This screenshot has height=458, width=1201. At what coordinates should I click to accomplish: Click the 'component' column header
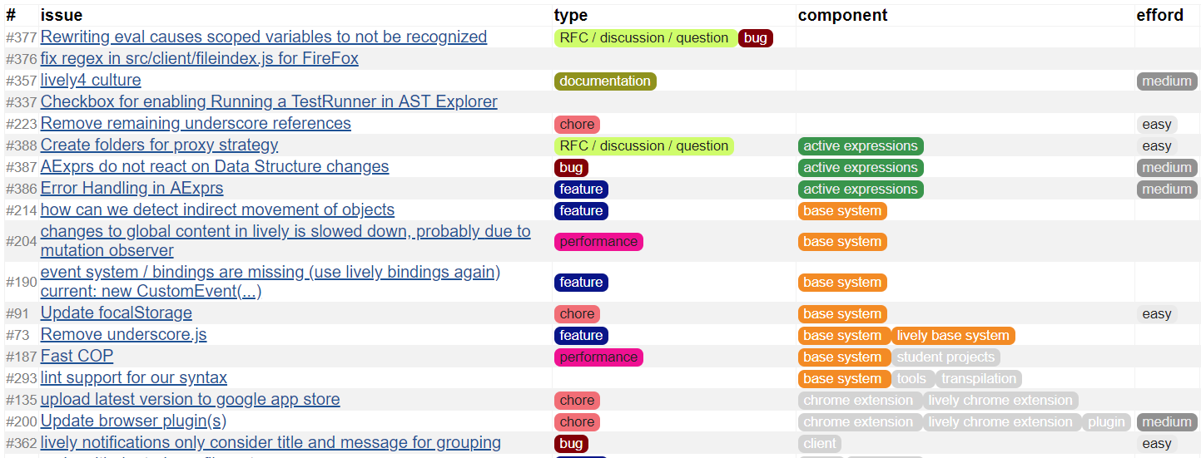tap(842, 15)
